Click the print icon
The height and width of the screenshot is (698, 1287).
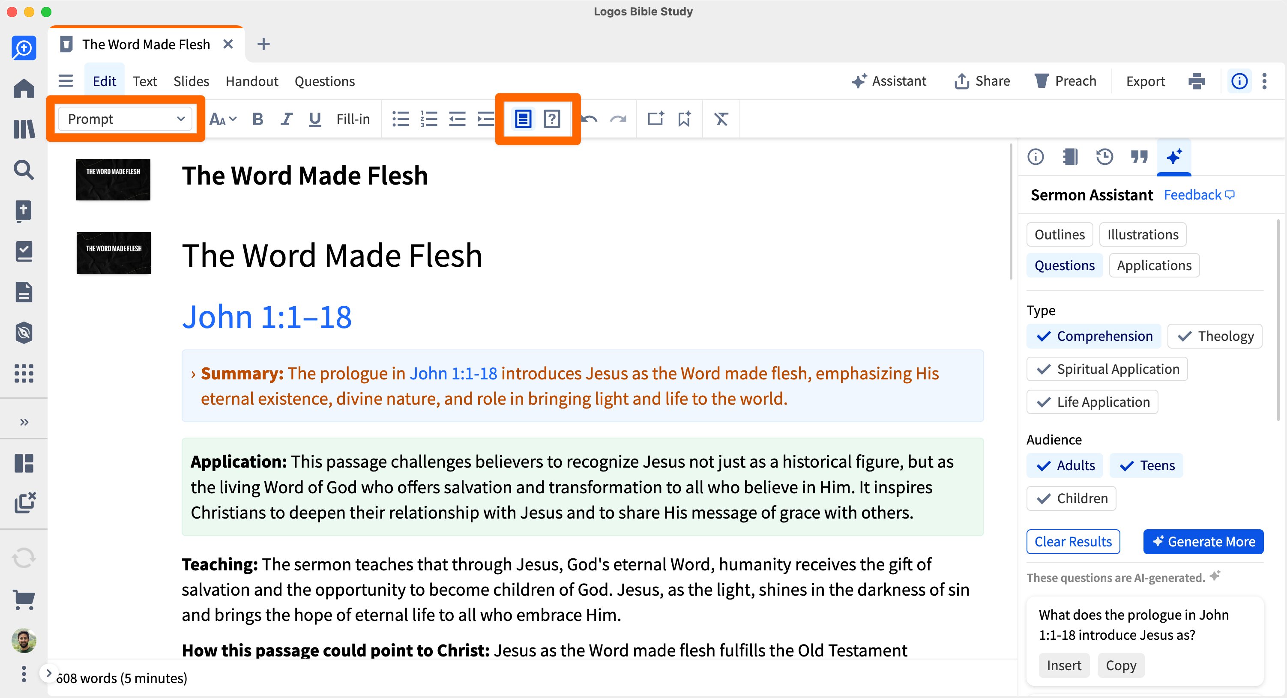pyautogui.click(x=1197, y=81)
